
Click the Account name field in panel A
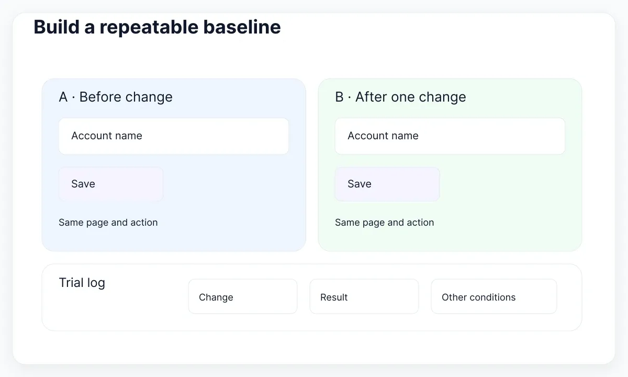[x=174, y=136]
